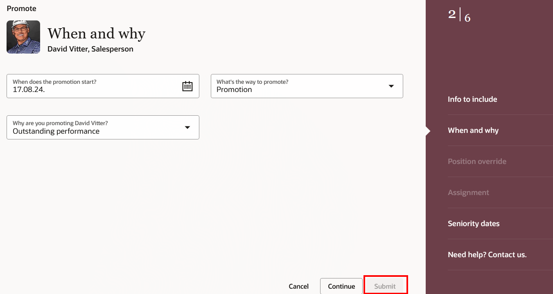Click the Continue button

pyautogui.click(x=341, y=286)
